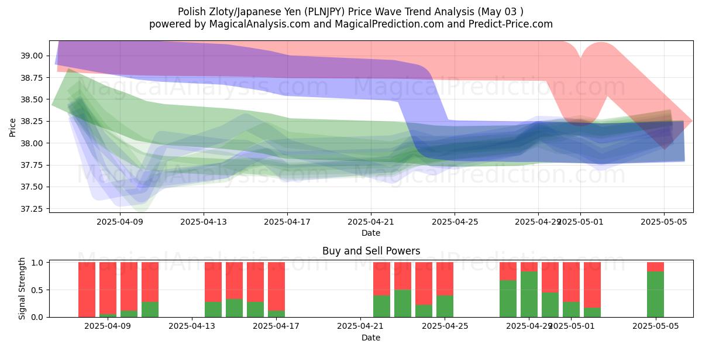Click the all-red 2025-04-08 signal bar
This screenshot has width=702, height=351.
click(87, 290)
